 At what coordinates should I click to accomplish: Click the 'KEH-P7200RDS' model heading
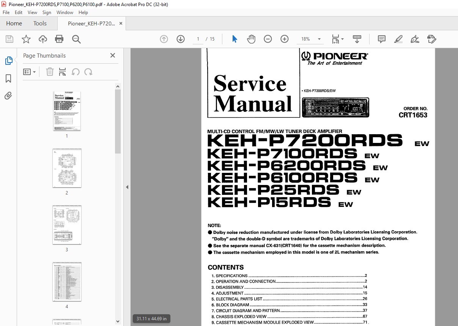(x=305, y=141)
